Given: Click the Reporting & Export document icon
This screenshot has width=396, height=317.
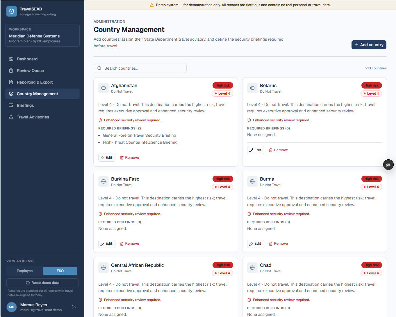Looking at the screenshot, I should pos(11,82).
